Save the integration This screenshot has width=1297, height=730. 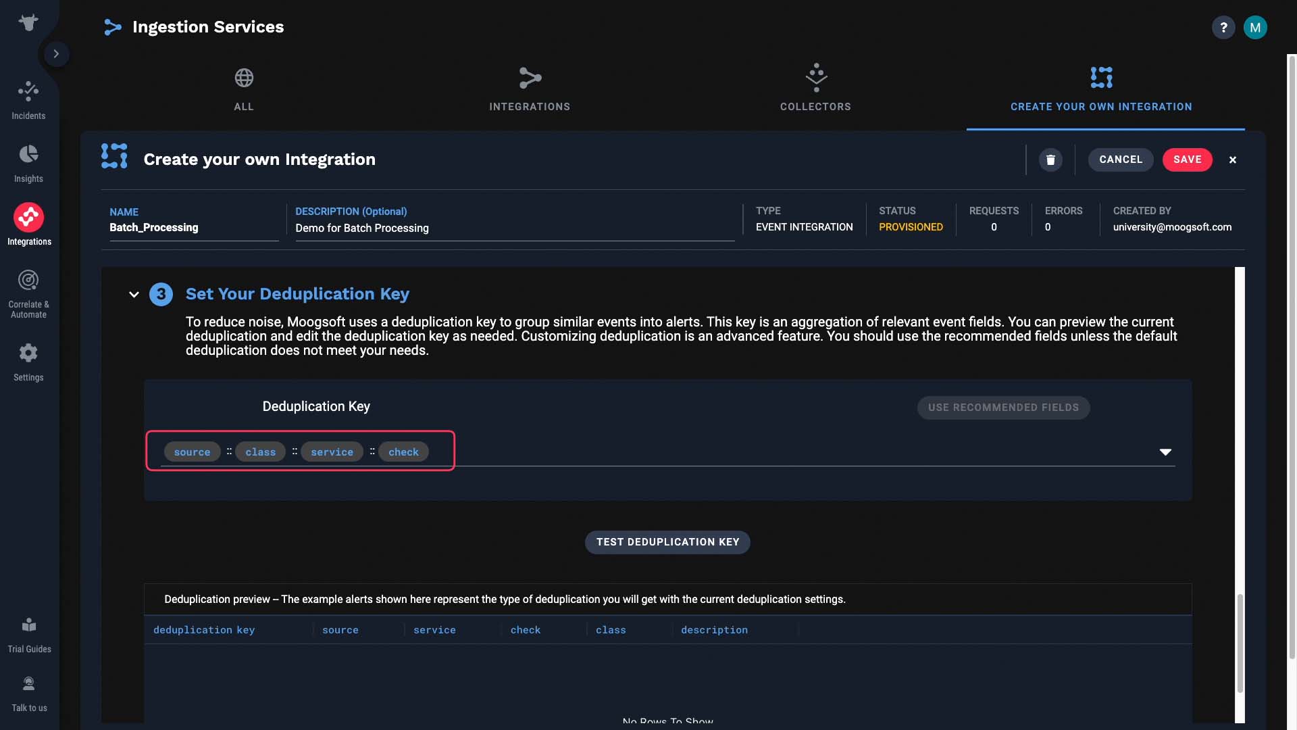pyautogui.click(x=1188, y=160)
